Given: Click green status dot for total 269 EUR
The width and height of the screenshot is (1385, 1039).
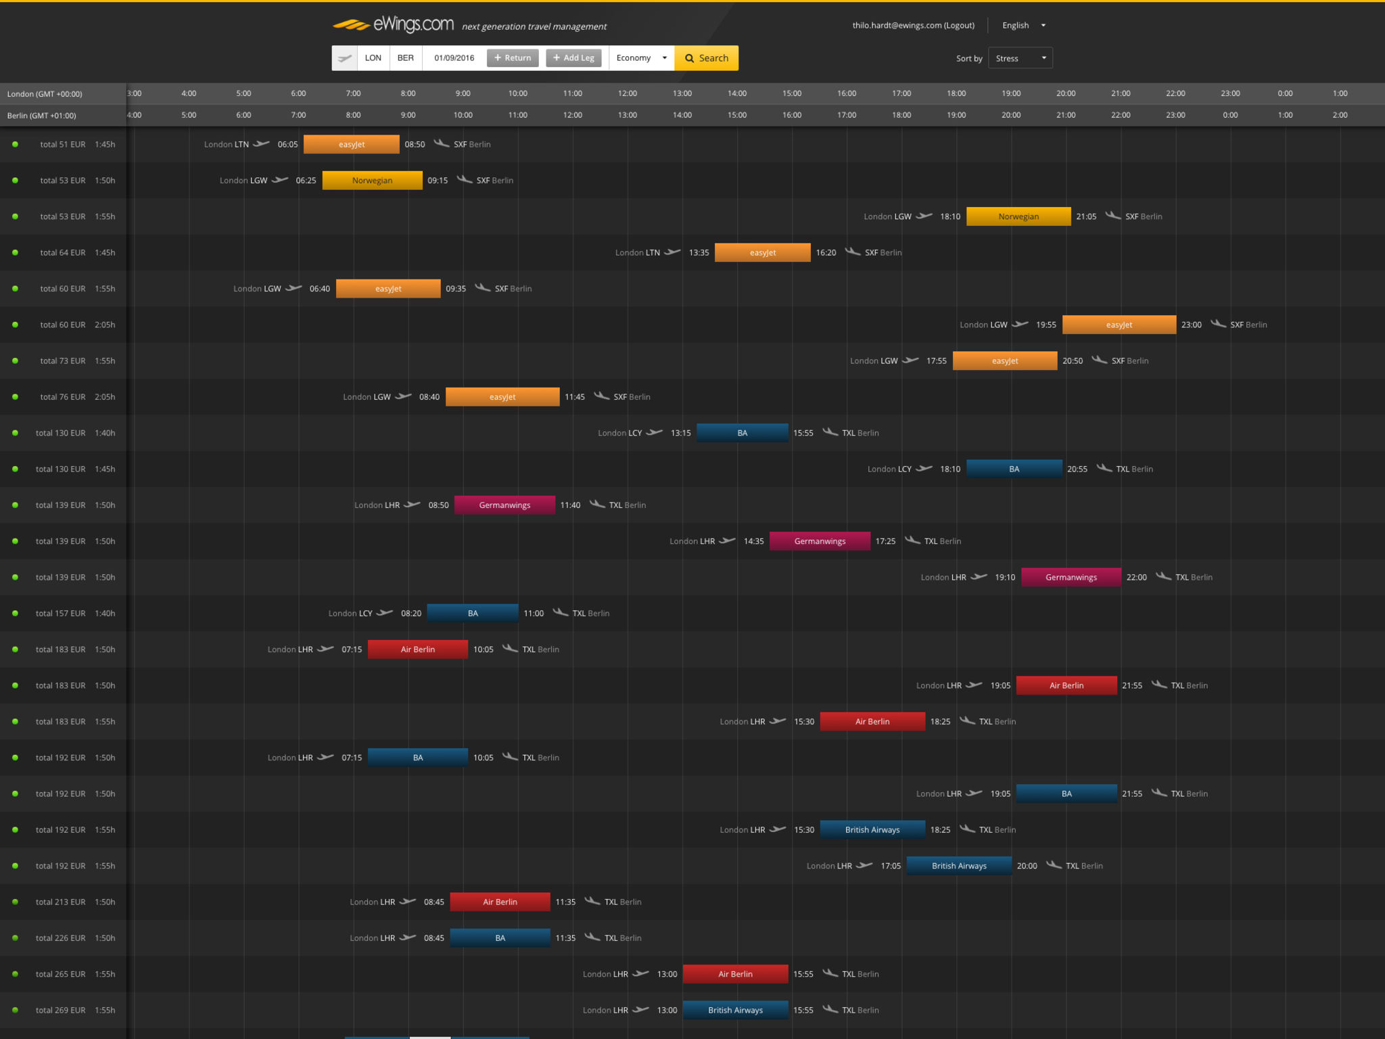Looking at the screenshot, I should [15, 1010].
